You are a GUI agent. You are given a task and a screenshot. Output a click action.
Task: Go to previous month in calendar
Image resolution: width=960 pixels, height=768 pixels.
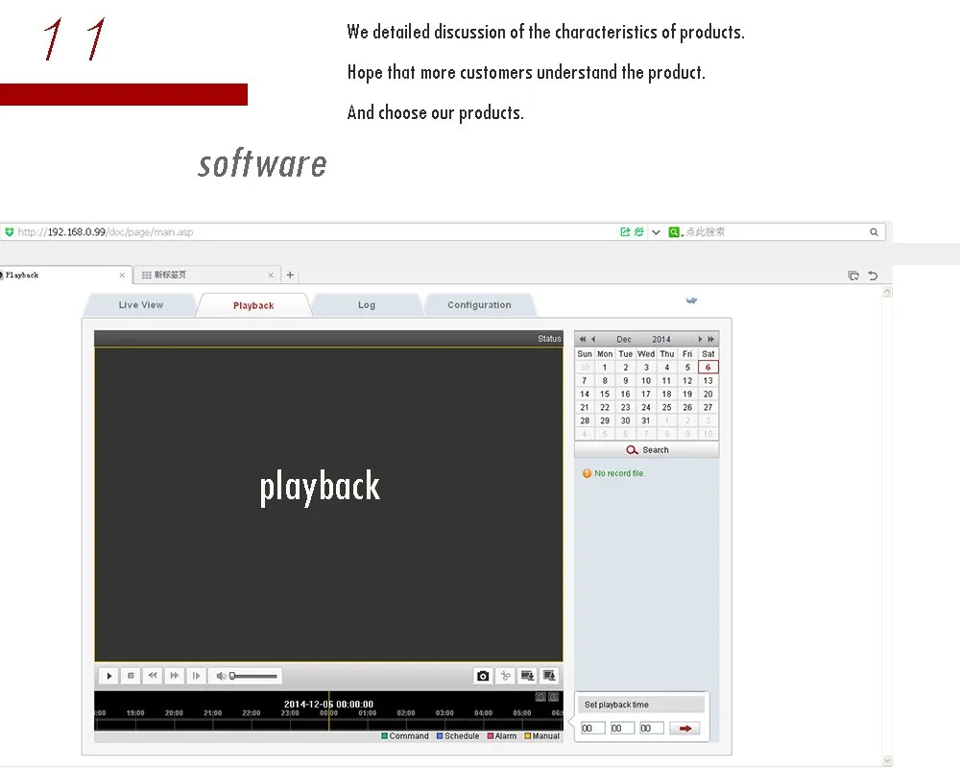click(x=593, y=339)
